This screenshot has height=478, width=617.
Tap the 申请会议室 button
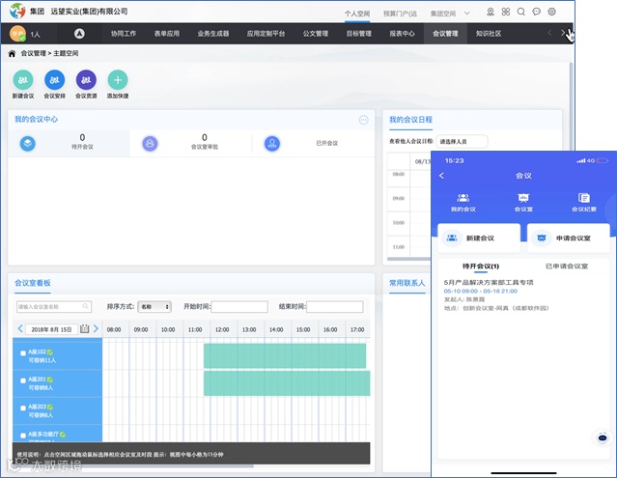click(x=569, y=238)
